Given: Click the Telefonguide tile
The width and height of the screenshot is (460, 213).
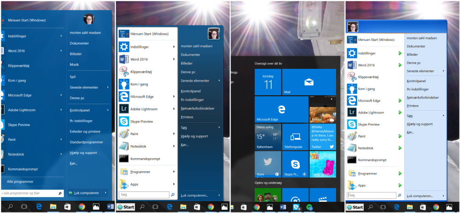Looking at the screenshot, I should [x=295, y=137].
